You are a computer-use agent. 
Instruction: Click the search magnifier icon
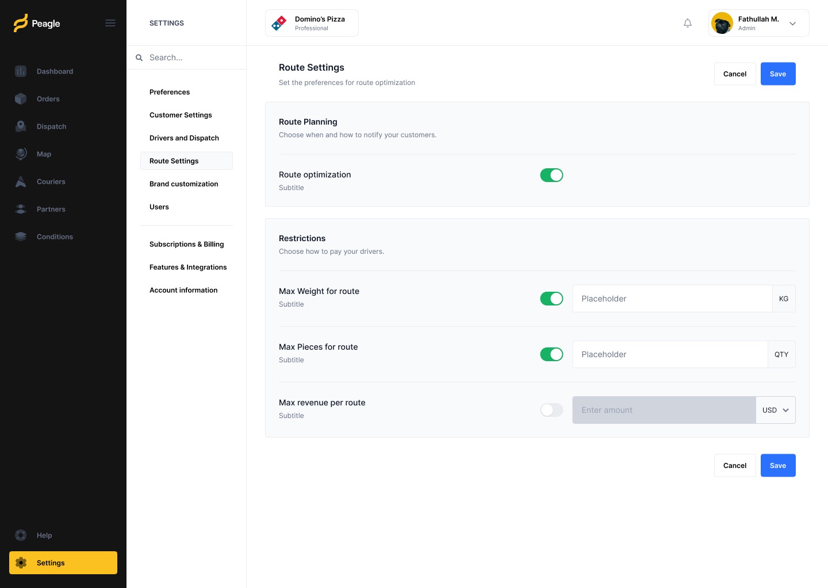[x=139, y=57]
